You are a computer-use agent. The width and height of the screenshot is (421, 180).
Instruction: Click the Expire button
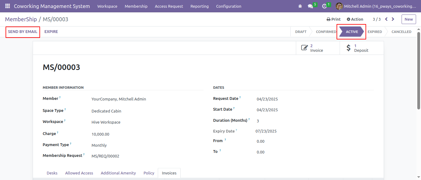pos(51,32)
